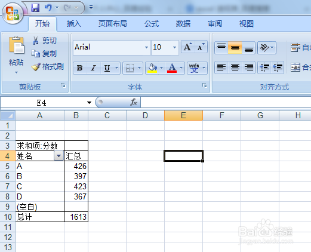This screenshot has height=252, width=311.
Task: Toggle underline formatting
Action: coord(107,68)
